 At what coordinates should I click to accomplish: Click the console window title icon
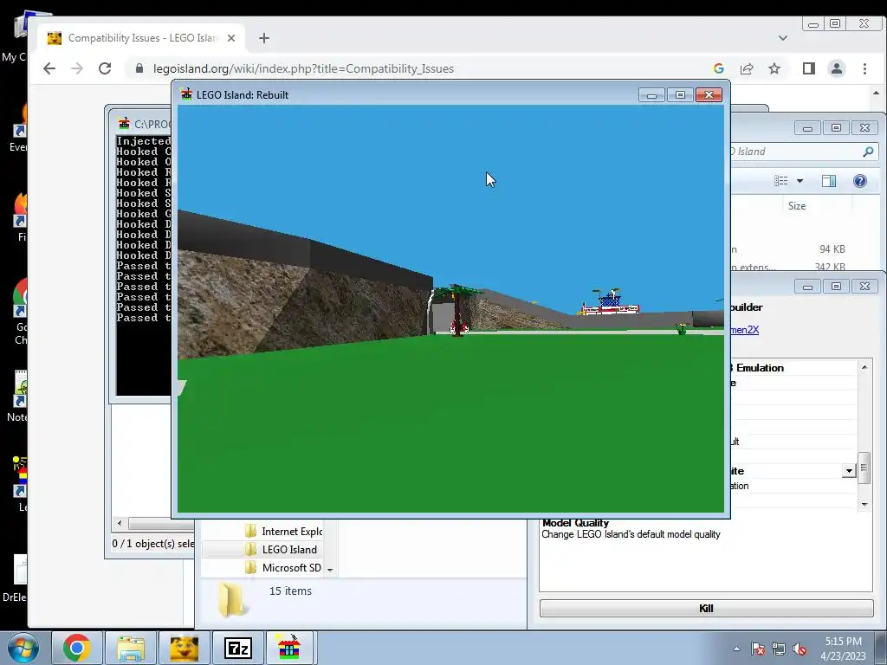tap(124, 123)
